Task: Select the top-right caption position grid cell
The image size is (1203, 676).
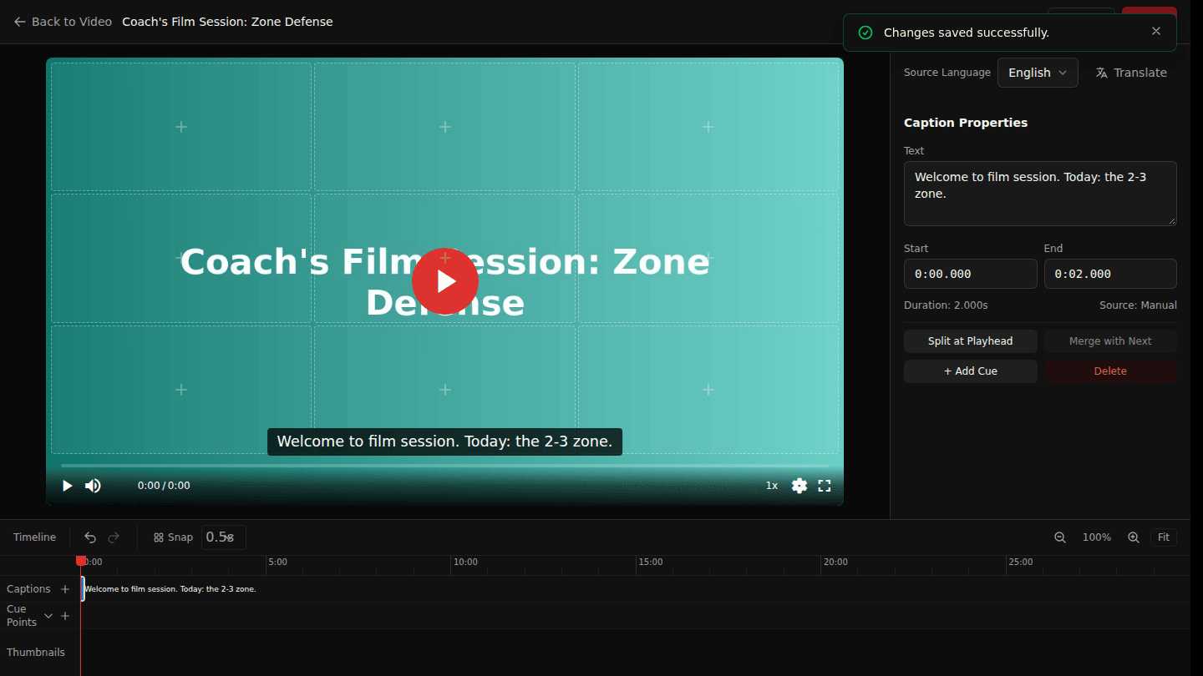Action: (708, 127)
